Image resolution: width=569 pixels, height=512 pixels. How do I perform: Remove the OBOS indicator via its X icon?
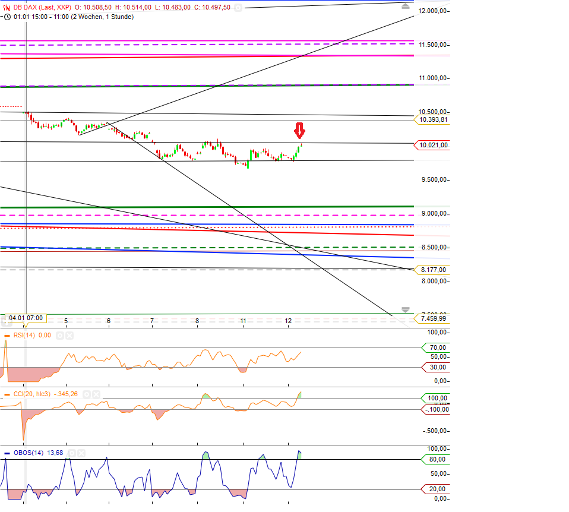click(80, 453)
